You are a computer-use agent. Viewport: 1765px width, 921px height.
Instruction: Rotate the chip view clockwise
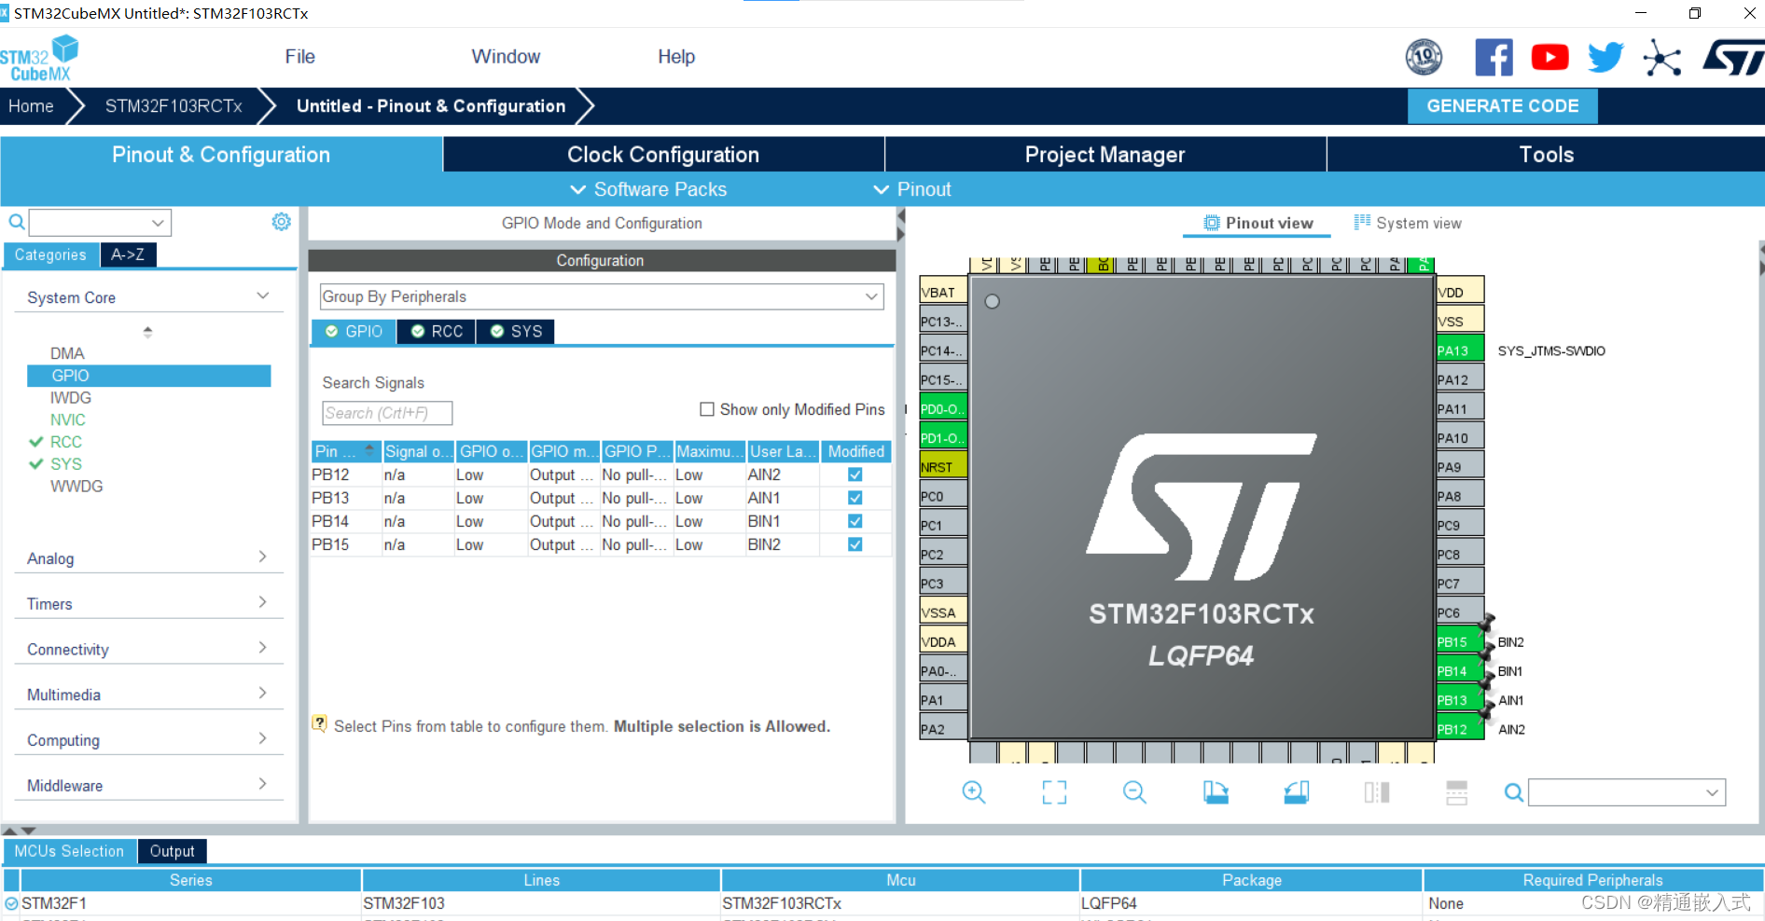tap(1216, 792)
